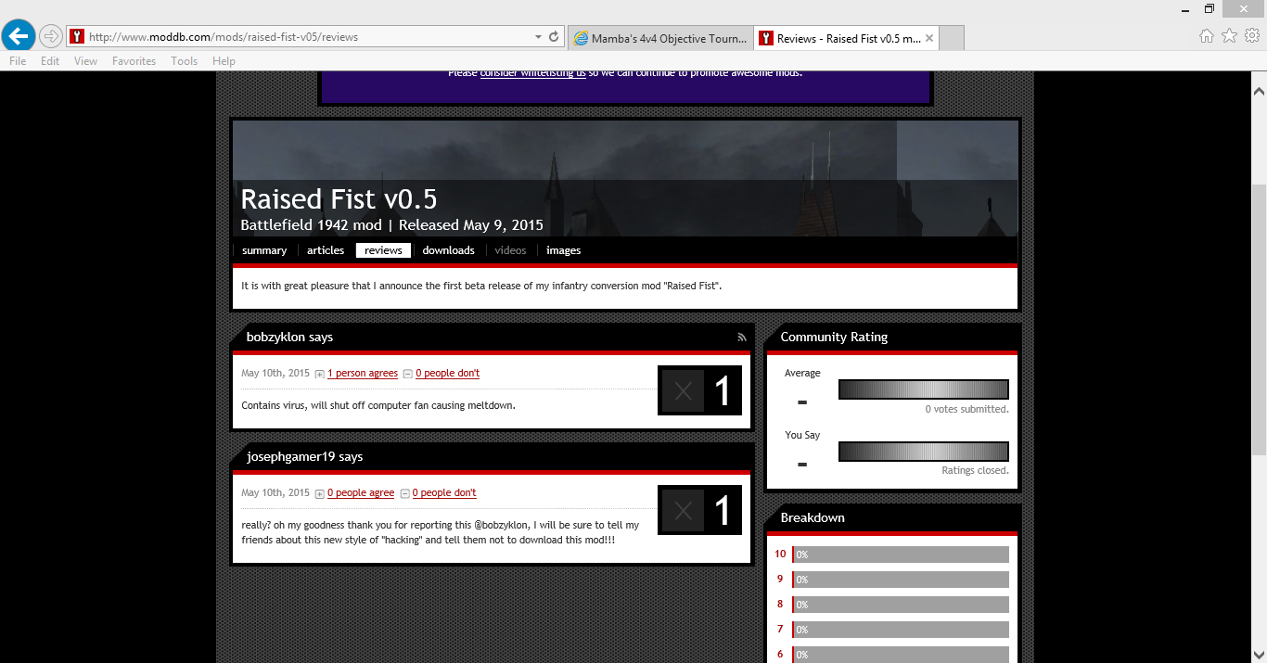Click the 8 rating breakdown bar
This screenshot has height=663, width=1267.
pos(901,605)
